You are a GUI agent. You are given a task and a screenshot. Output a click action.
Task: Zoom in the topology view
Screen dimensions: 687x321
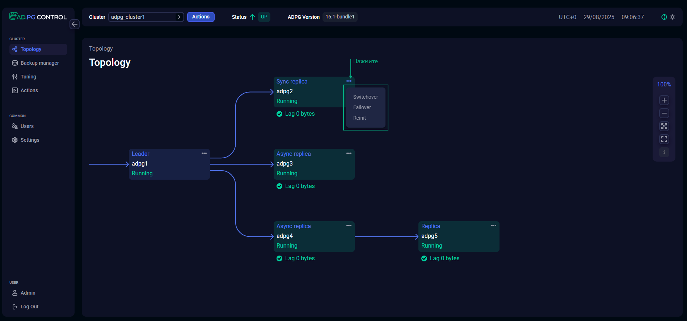coord(664,100)
